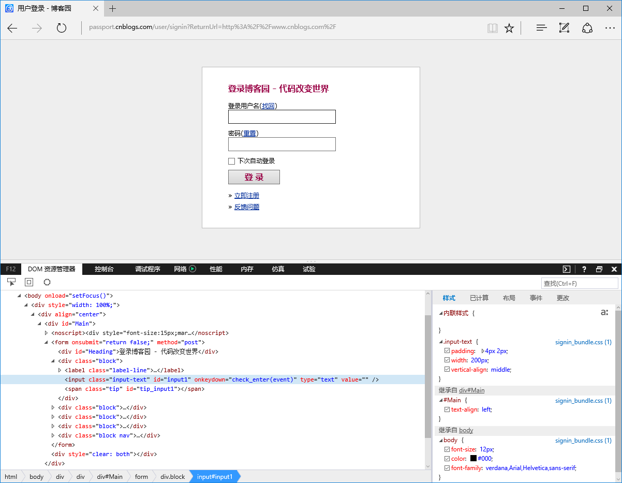The image size is (622, 483).
Task: Uncheck the text-align left property
Action: click(x=447, y=409)
